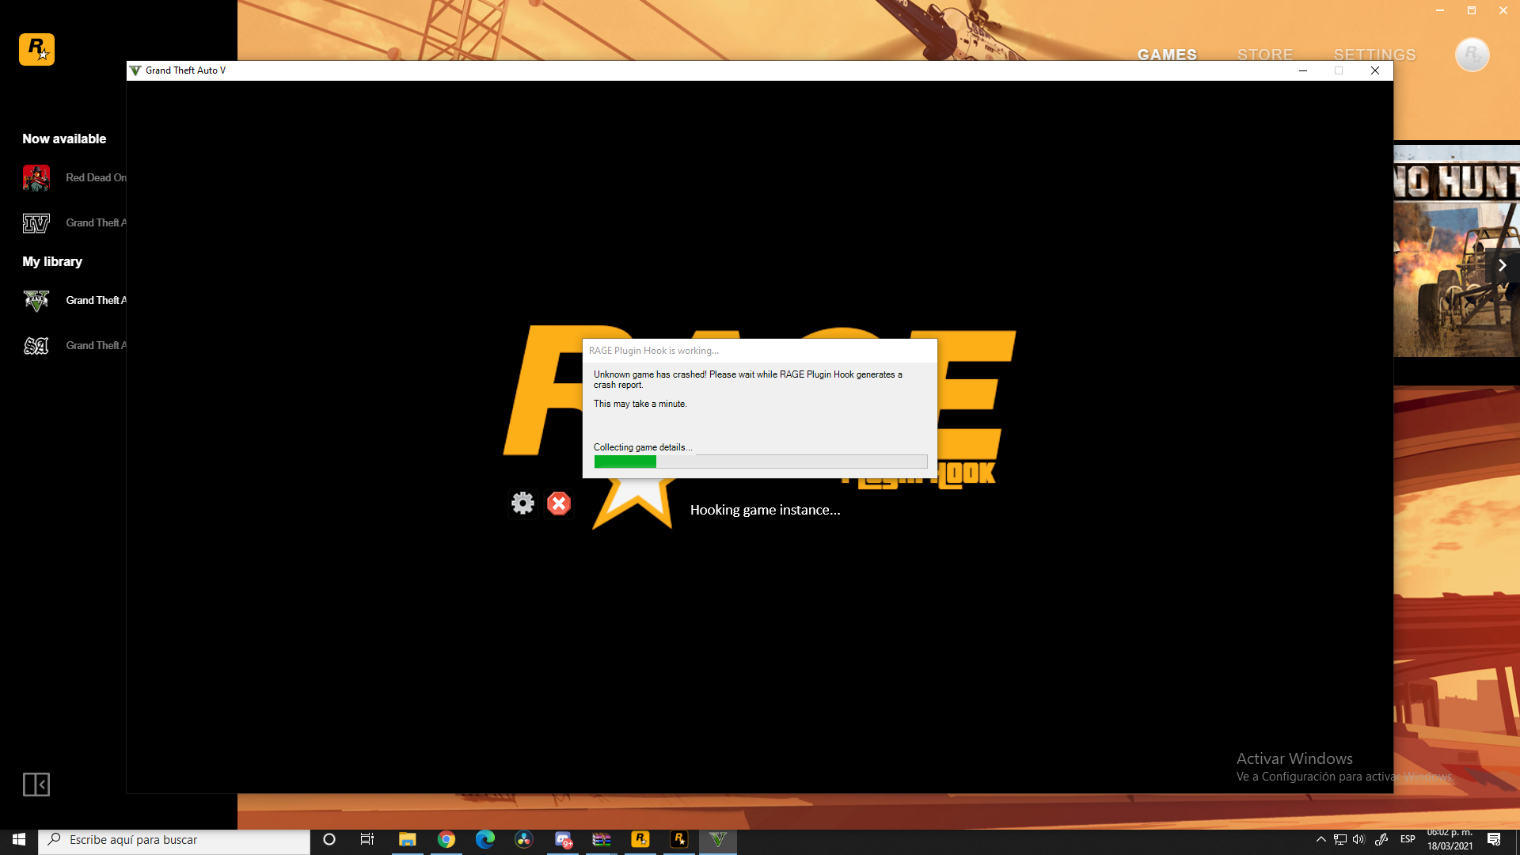Select Red Dead Online in sidebar
This screenshot has width=1520, height=855.
(75, 178)
